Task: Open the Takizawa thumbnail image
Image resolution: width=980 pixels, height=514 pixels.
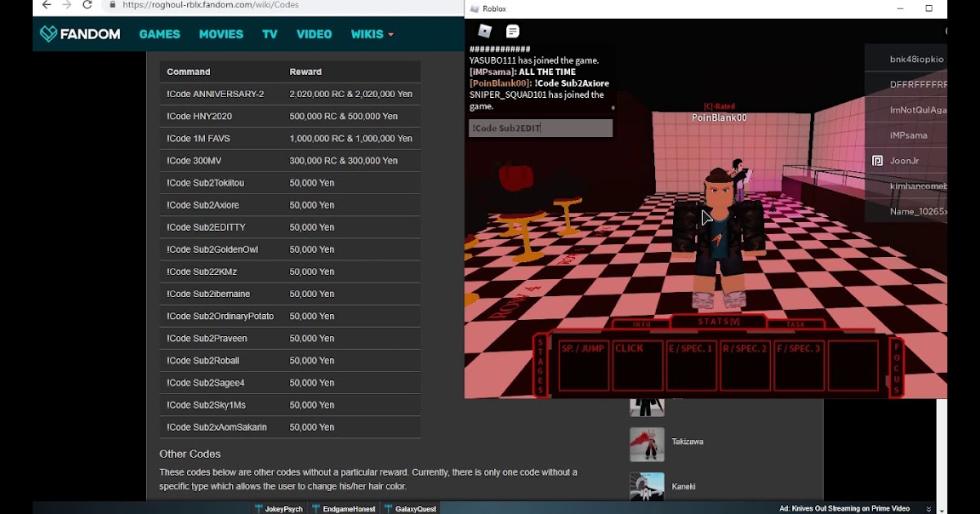Action: pos(647,445)
